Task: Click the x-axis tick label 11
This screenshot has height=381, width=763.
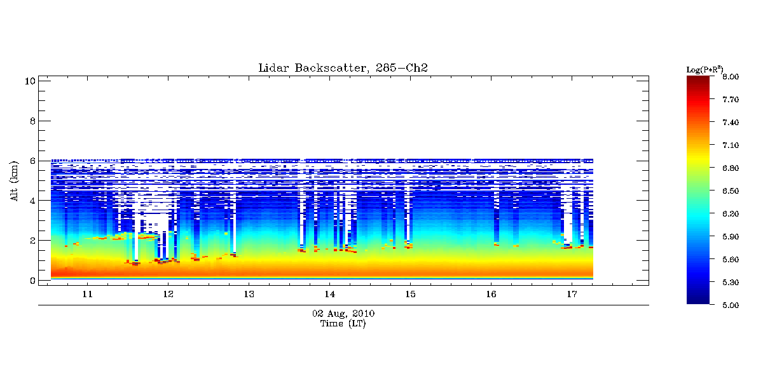Action: tap(87, 295)
